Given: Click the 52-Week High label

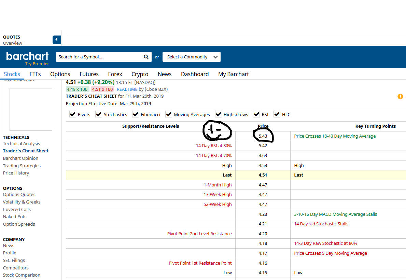Looking at the screenshot, I should (218, 205).
